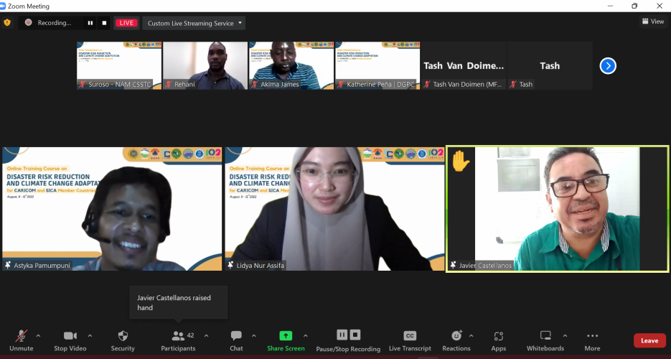The image size is (671, 359).
Task: Show next page of participant thumbnails
Action: point(608,66)
